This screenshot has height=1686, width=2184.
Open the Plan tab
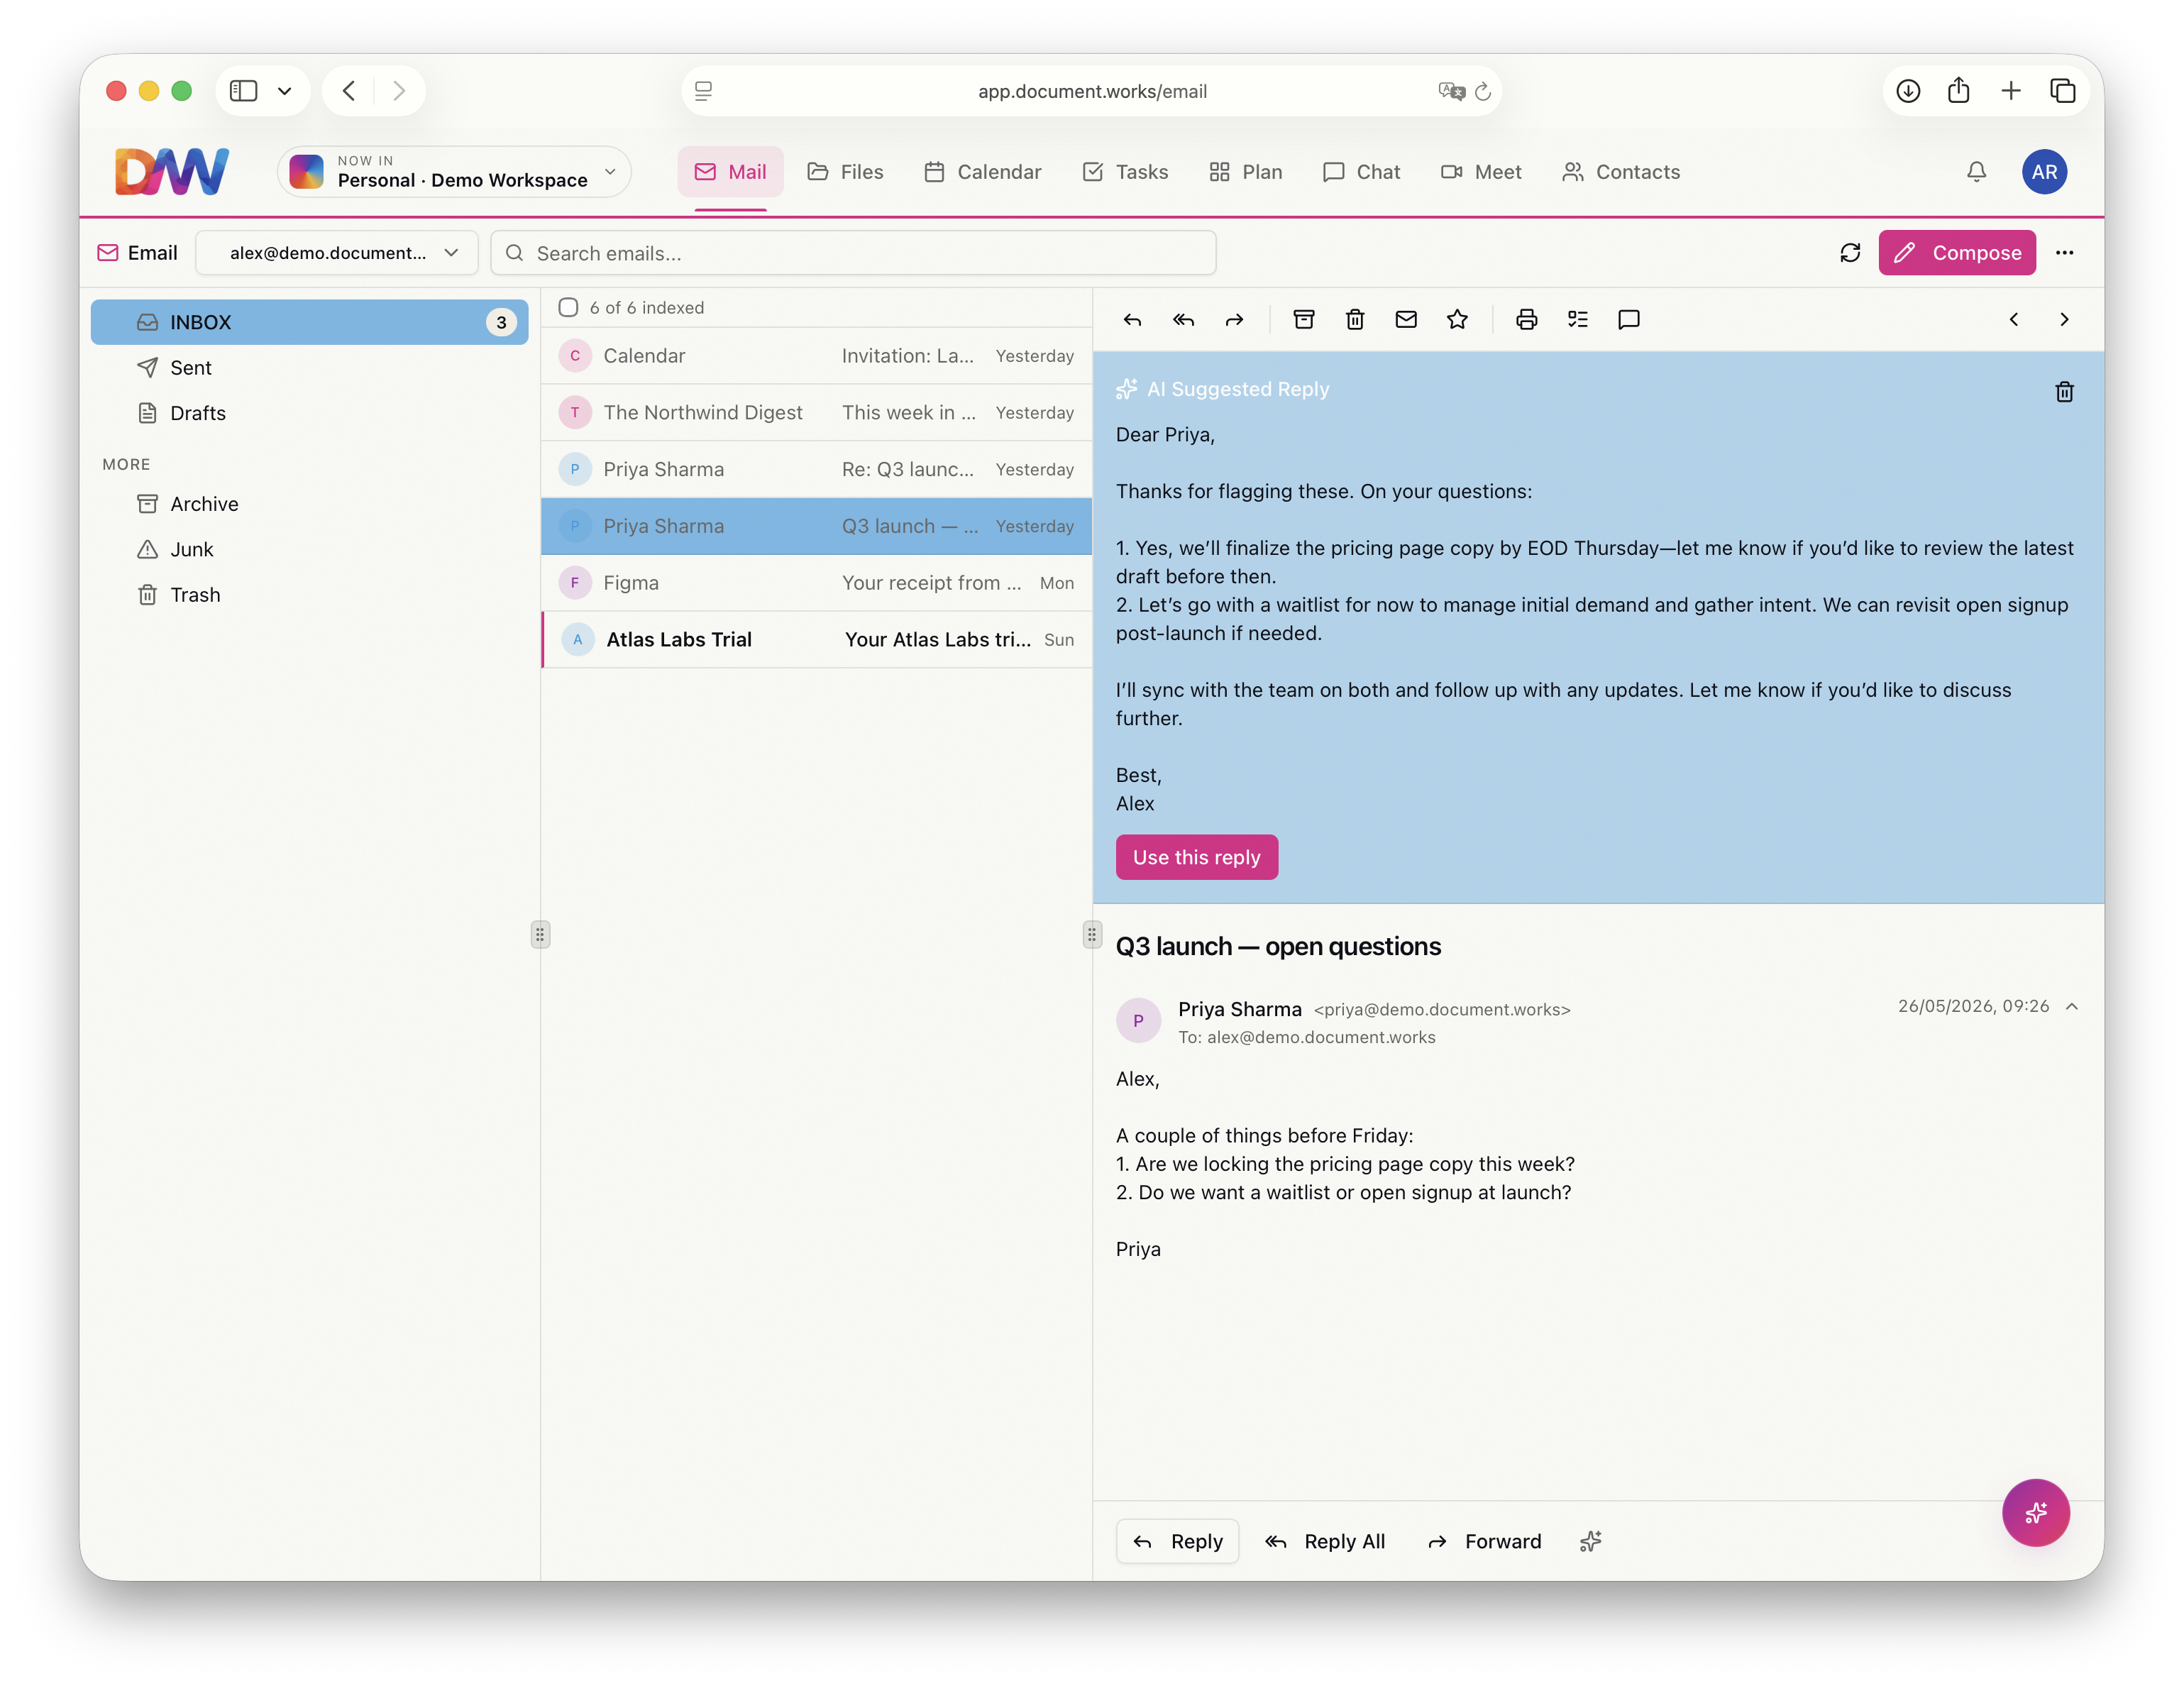point(1245,172)
